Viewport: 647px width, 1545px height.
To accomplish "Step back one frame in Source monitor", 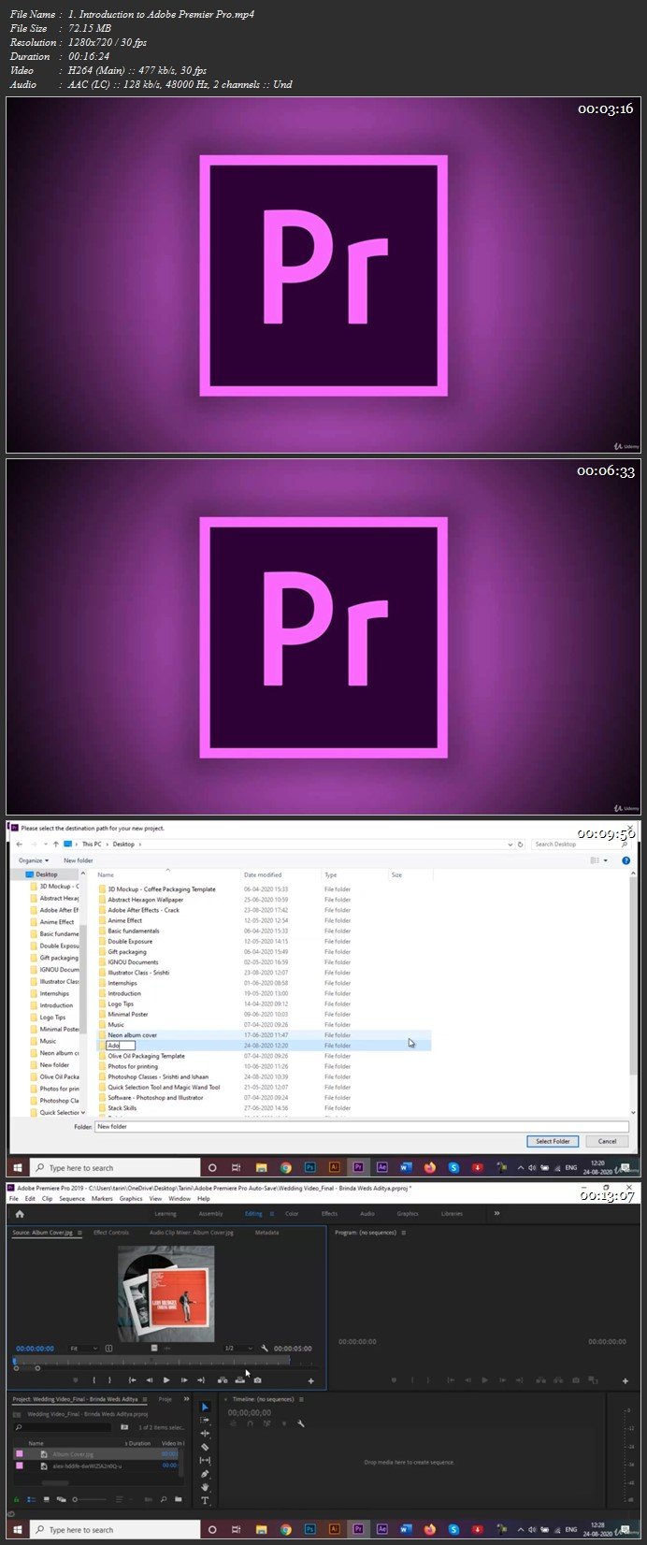I will 149,1379.
